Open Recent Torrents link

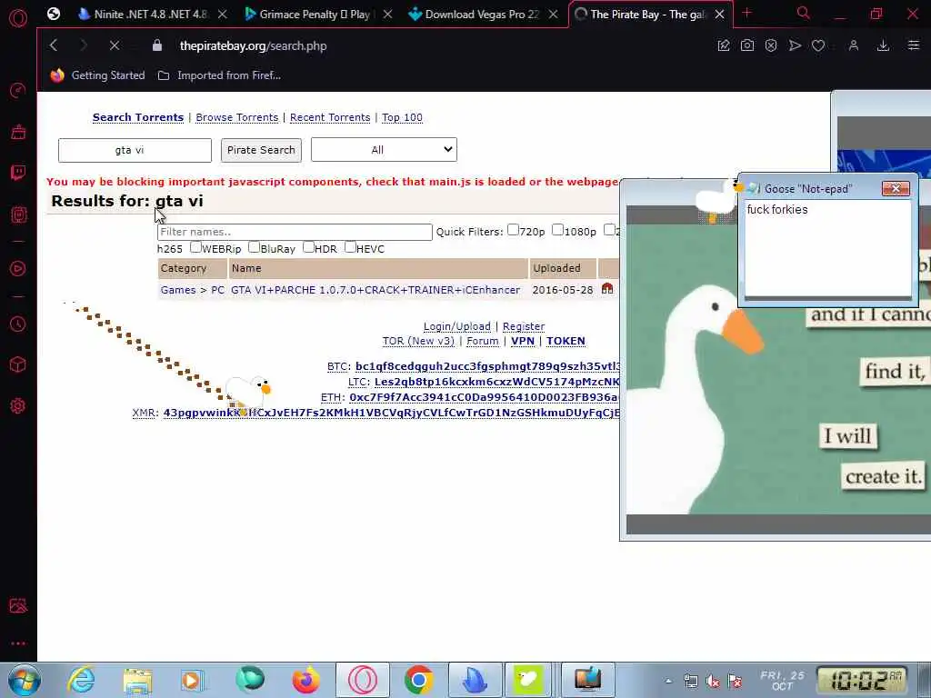click(x=330, y=117)
